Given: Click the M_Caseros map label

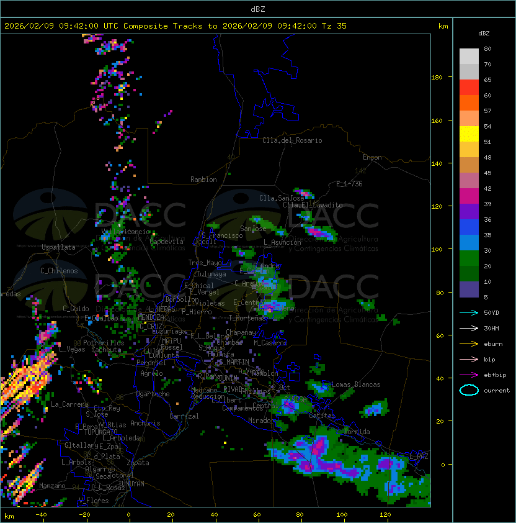Looking at the screenshot, I should pyautogui.click(x=270, y=343).
